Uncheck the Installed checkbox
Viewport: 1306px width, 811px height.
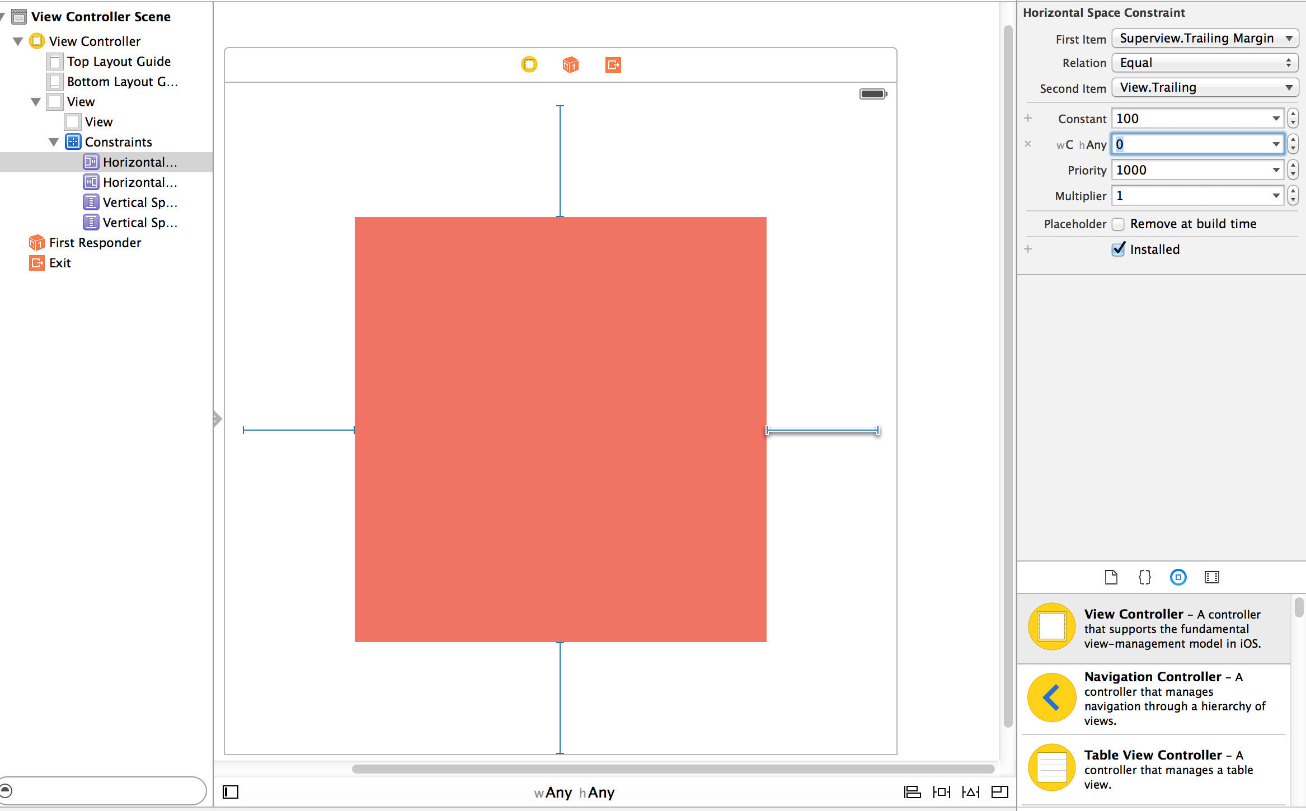point(1118,249)
